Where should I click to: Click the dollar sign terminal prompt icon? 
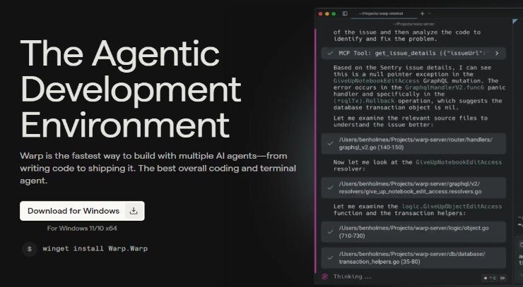tap(30, 249)
